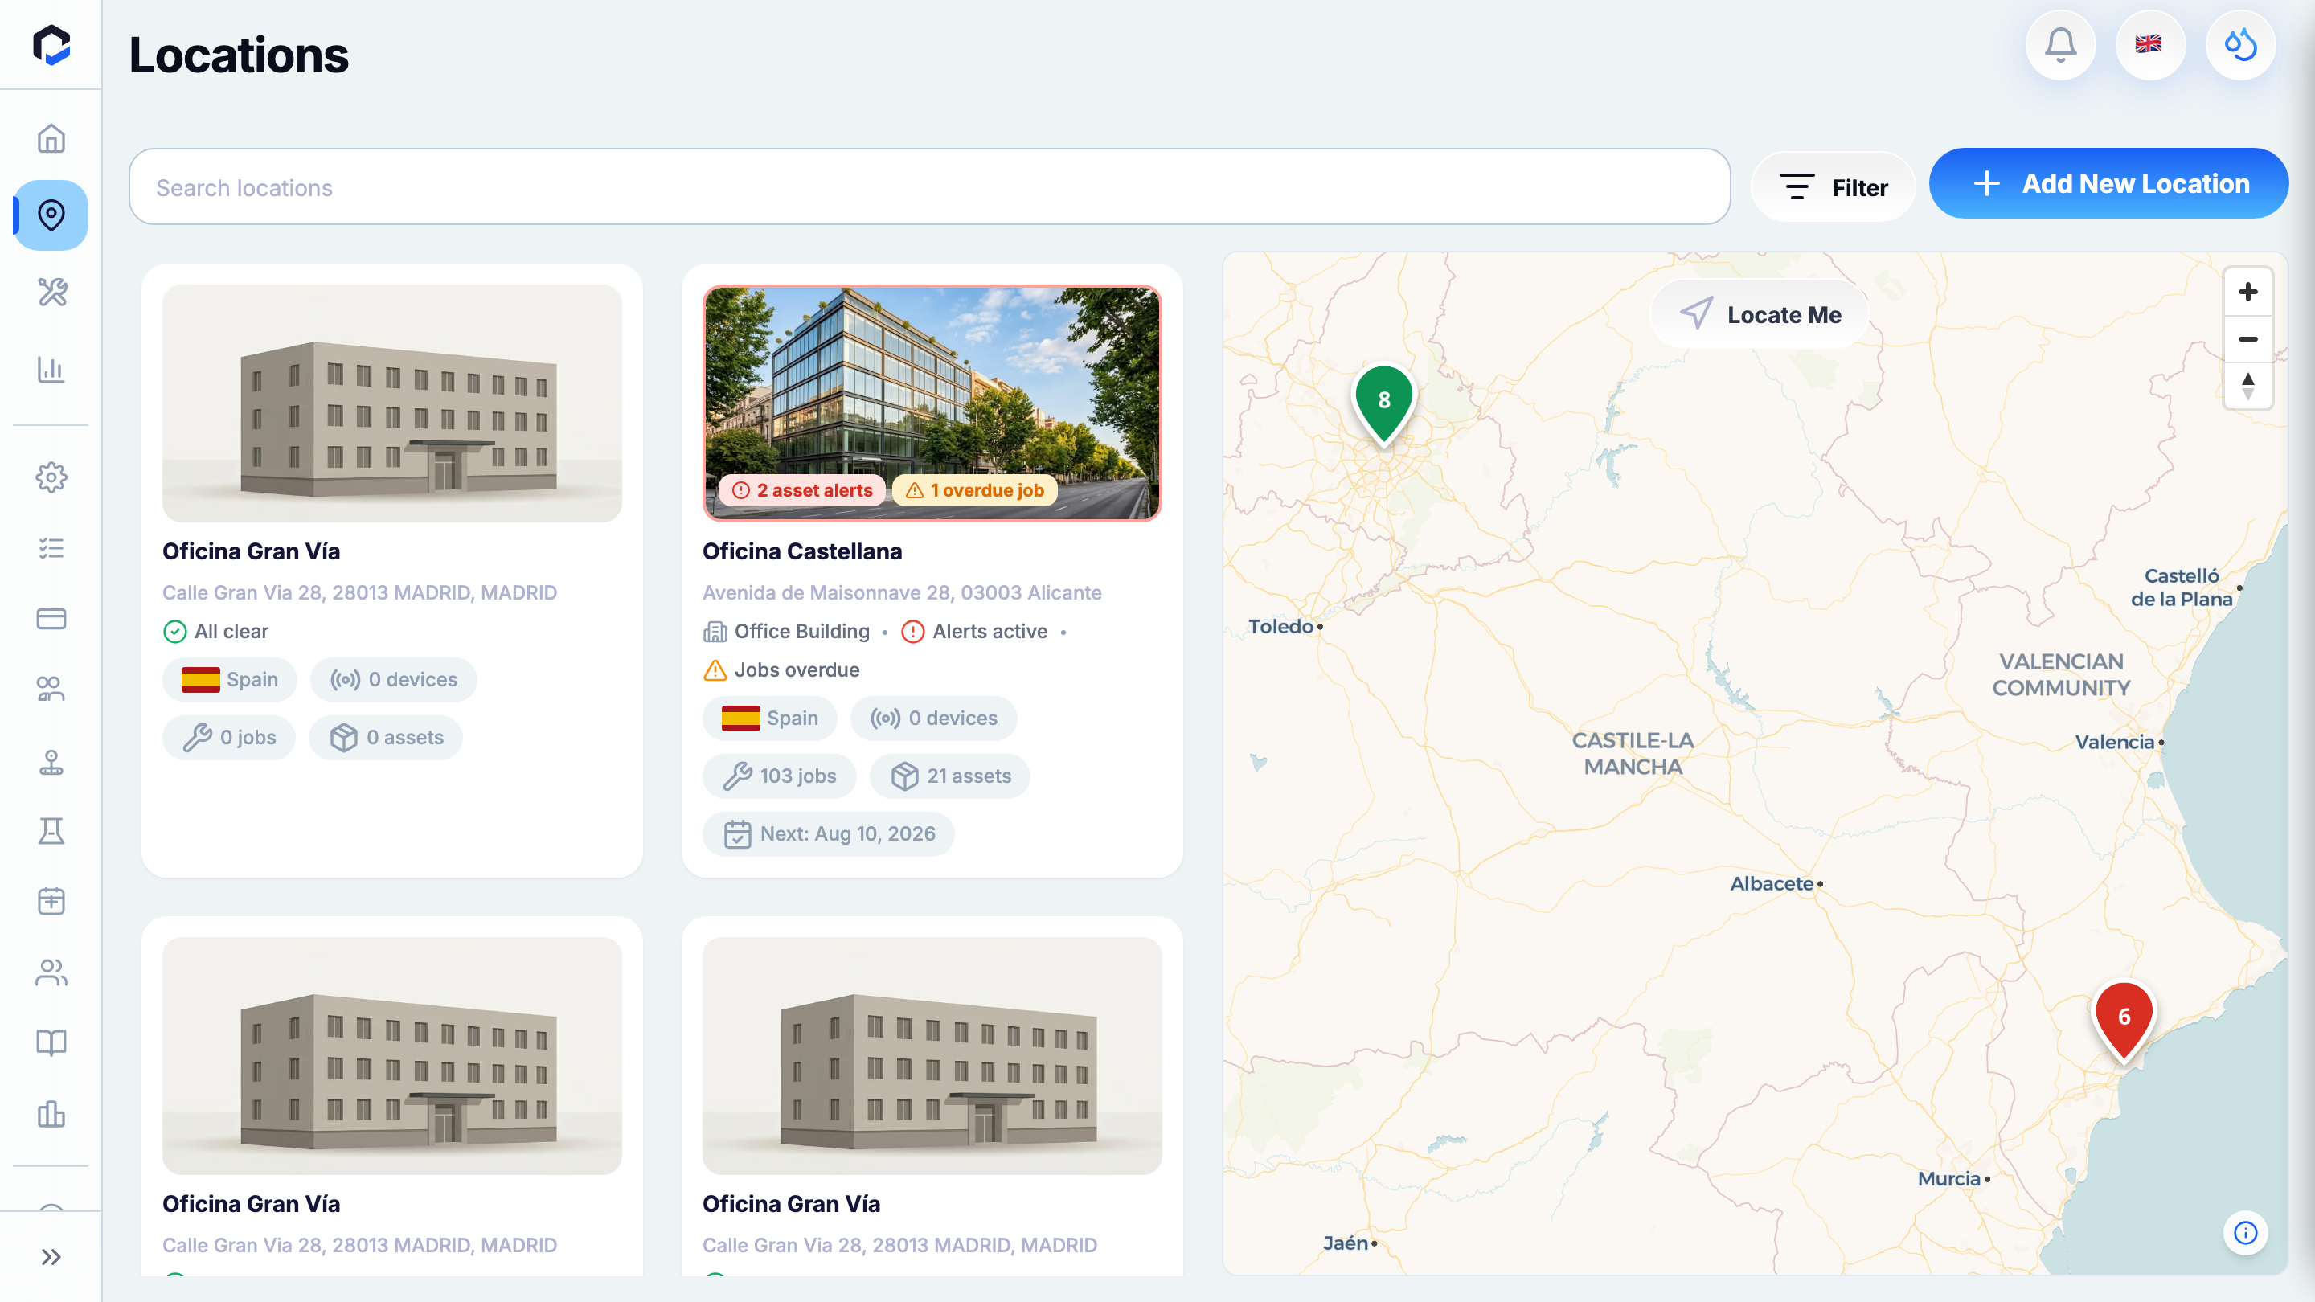The image size is (2315, 1302).
Task: Click Add New Location button
Action: [2108, 183]
